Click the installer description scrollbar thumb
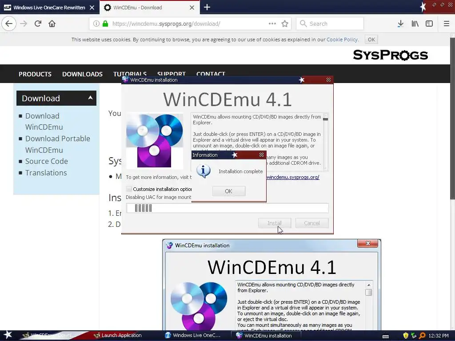Viewport: 455px width, 341px height. (326, 119)
